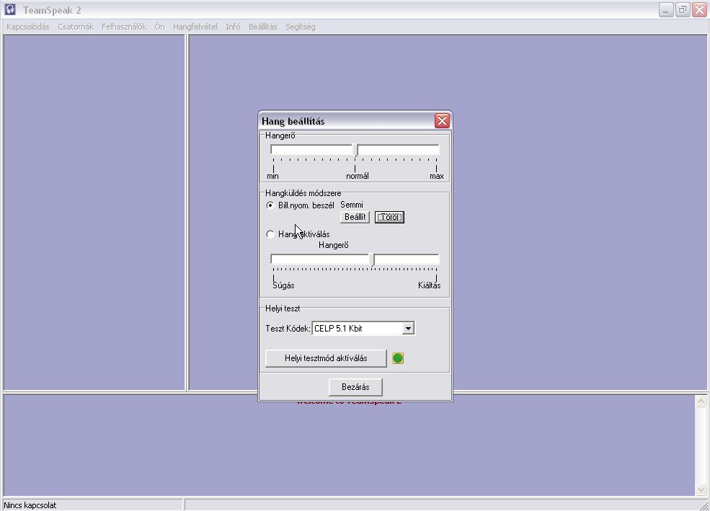710x511 pixels.
Task: Click the Hangerő volume slider thumb
Action: [x=355, y=150]
